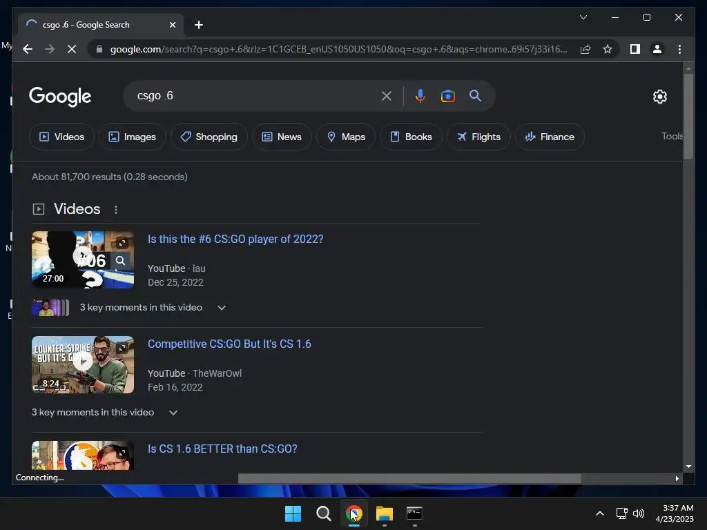Play the TheWarOwl video thumbnail

tap(83, 364)
